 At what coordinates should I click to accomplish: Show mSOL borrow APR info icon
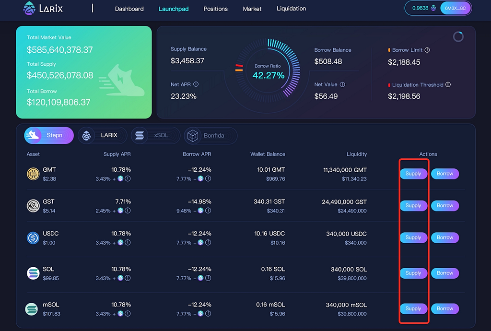point(208,313)
